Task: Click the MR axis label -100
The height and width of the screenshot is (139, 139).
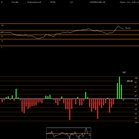Action: click(x=136, y=123)
